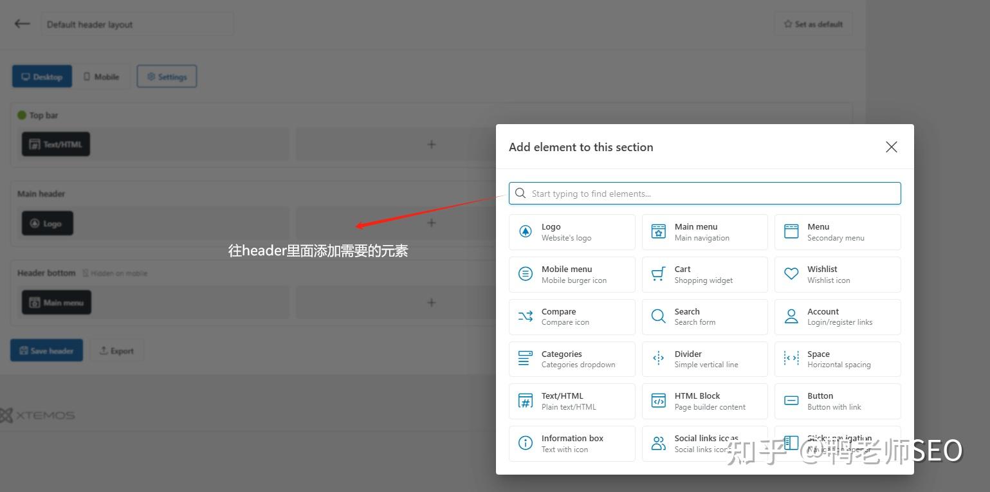Select the Wishlist icon element
The width and height of the screenshot is (990, 492).
click(837, 274)
